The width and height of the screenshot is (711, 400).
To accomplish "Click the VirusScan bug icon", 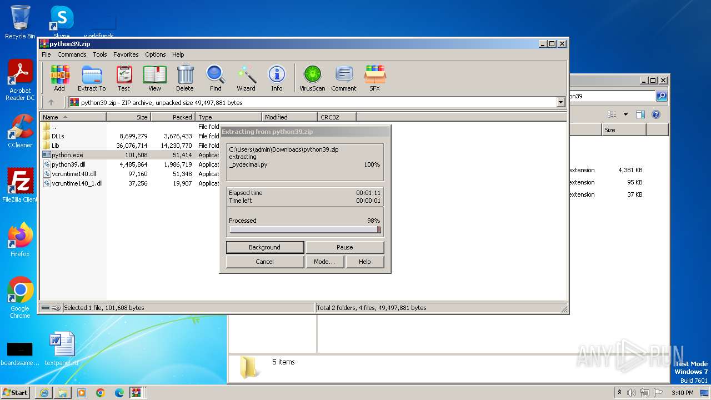I will 312,78.
